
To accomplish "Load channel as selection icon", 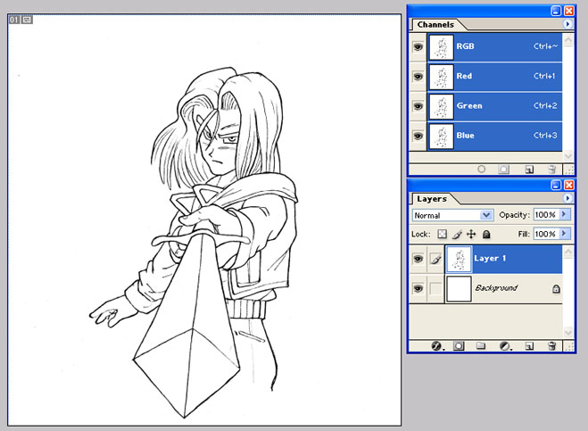I will [482, 168].
